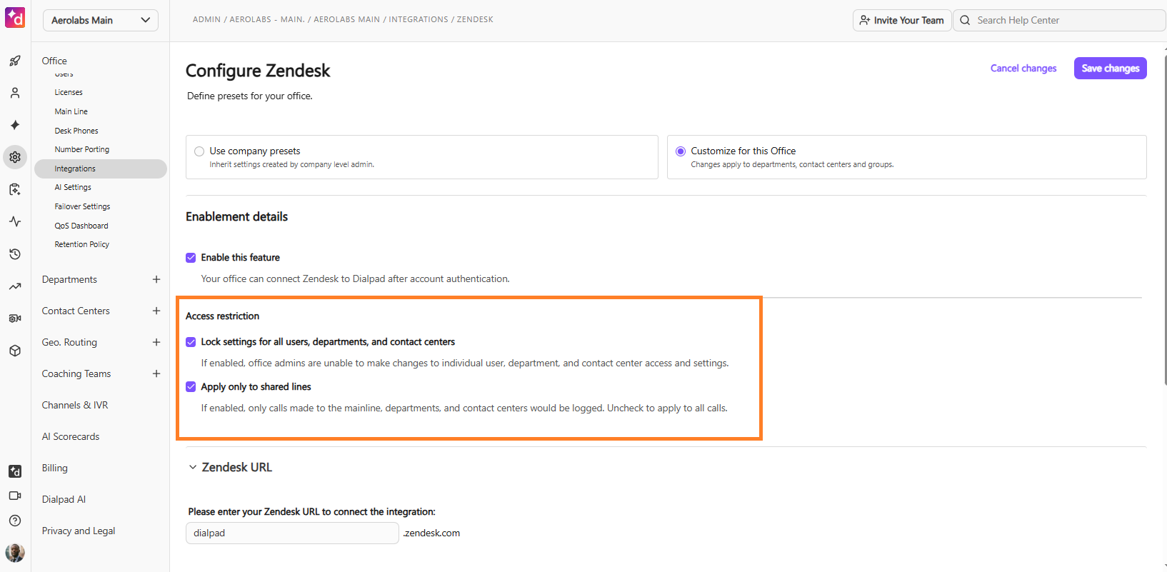
Task: Open Coaching Teams section
Action: pos(76,373)
